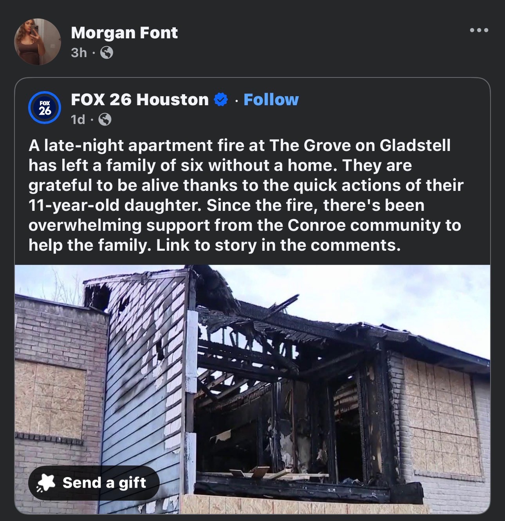Open the burned apartment photo

252,390
